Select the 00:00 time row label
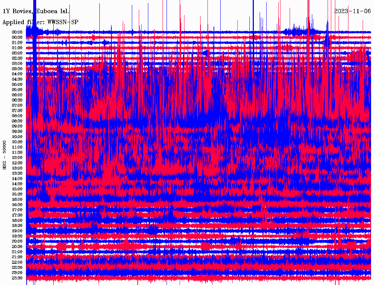Image resolution: width=374 pixels, height=285 pixels. (17, 32)
